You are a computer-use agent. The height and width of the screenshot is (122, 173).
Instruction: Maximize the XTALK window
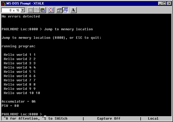(165, 3)
